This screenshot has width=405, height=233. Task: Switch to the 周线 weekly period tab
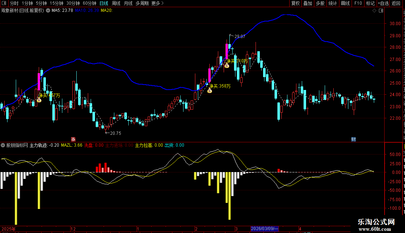pos(116,3)
